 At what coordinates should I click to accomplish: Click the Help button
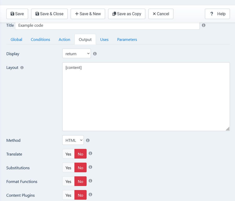pos(217,14)
